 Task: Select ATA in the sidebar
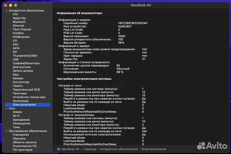[15, 14]
